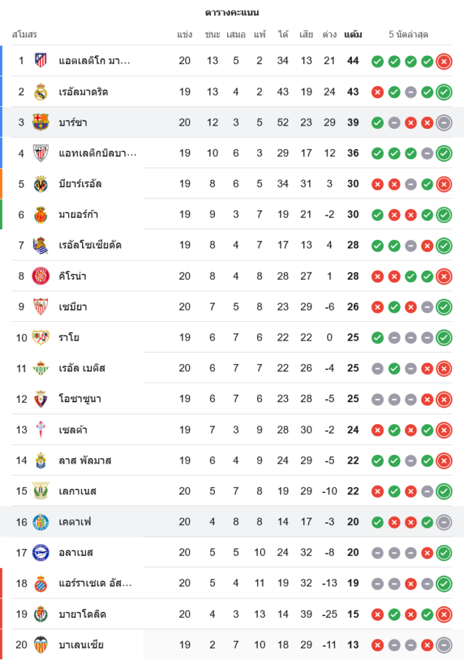Click the 5 นัดล่าสุด column header

(x=409, y=34)
